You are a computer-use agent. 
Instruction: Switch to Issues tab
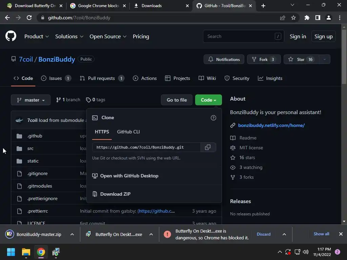click(x=56, y=78)
